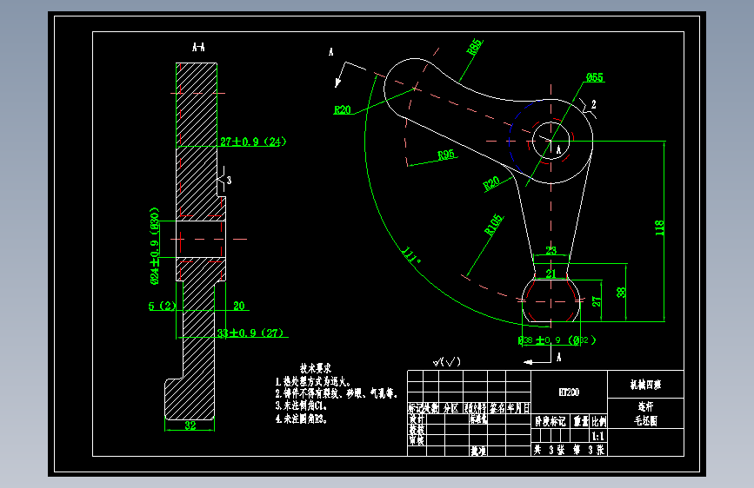
Task: Pick the vertical "38" dimension text
Action: pyautogui.click(x=621, y=292)
